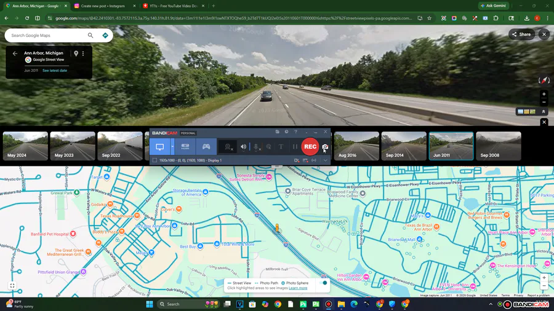554x311 pixels.
Task: Toggle text overlay in Bandicam
Action: 281,147
